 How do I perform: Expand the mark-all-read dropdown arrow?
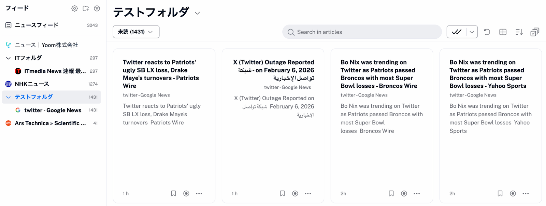472,32
